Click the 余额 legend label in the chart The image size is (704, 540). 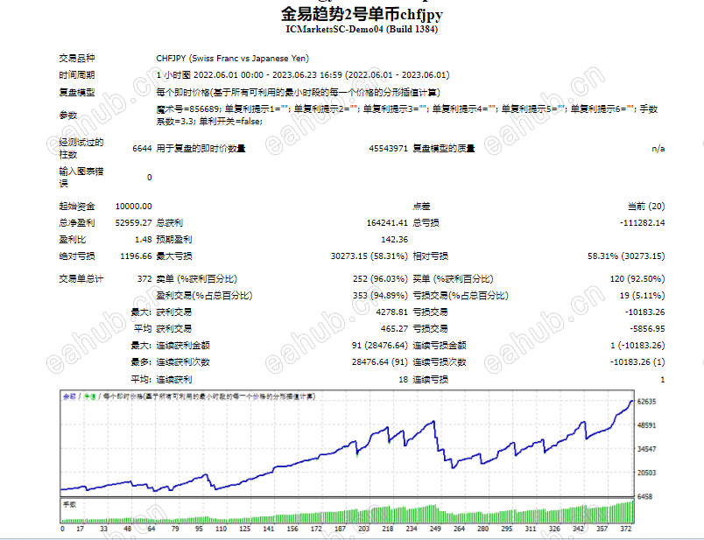69,396
